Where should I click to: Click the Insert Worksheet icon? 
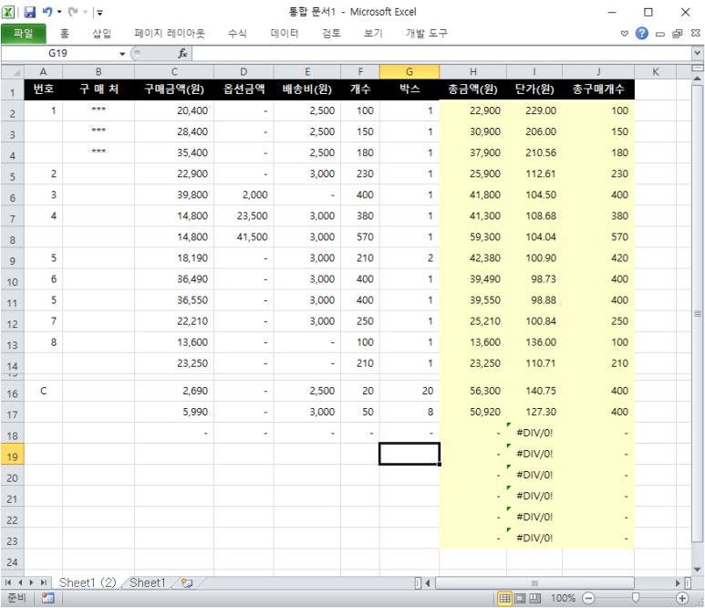pyautogui.click(x=187, y=583)
